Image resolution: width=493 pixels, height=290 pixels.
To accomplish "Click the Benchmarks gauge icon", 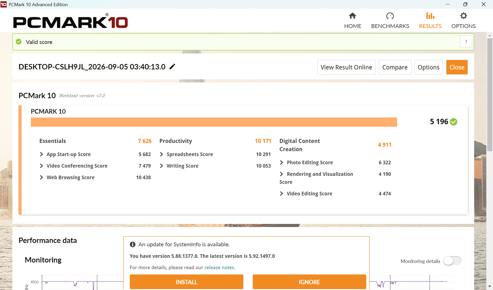I will pos(390,16).
